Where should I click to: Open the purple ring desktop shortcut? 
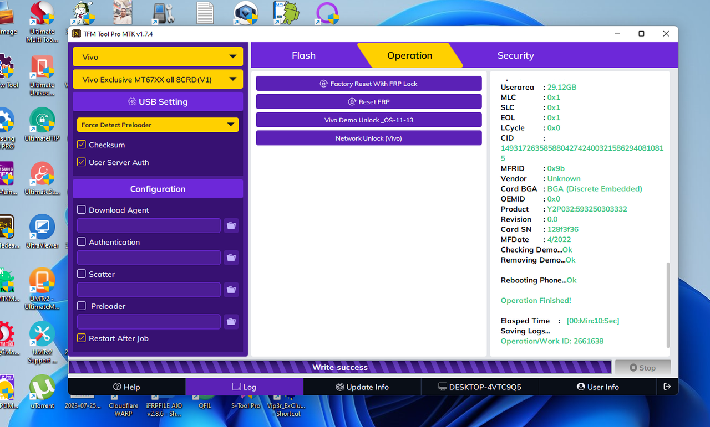tap(327, 13)
